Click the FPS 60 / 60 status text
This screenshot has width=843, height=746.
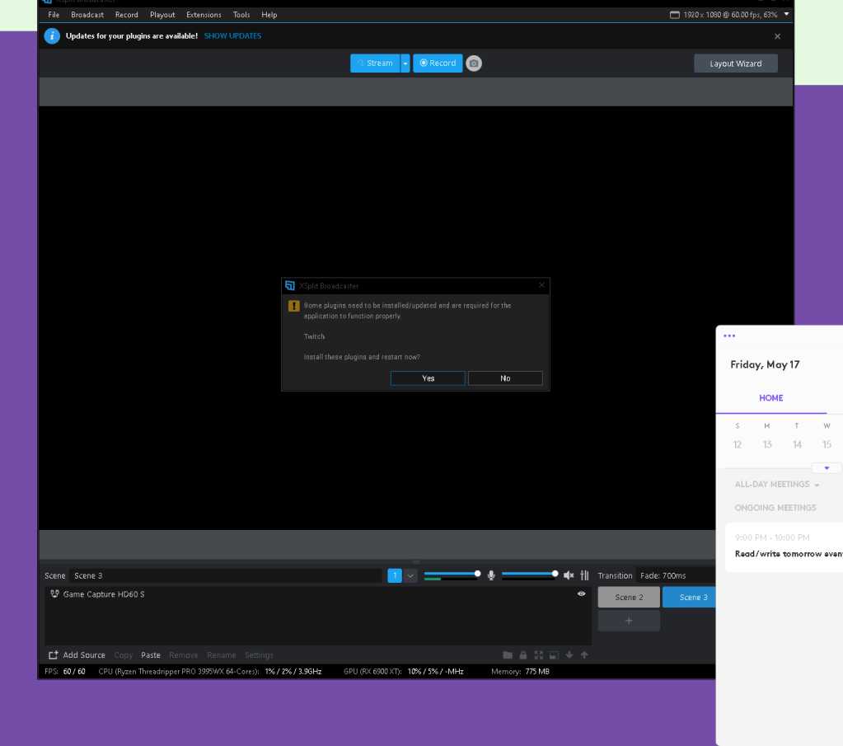point(65,671)
